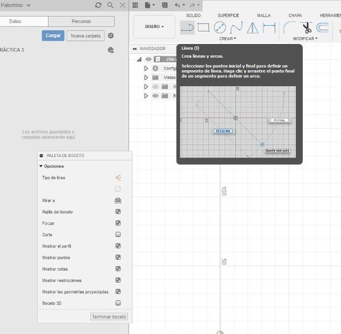
Task: Toggle Mostrar restricciones checkbox
Action: [x=118, y=280]
